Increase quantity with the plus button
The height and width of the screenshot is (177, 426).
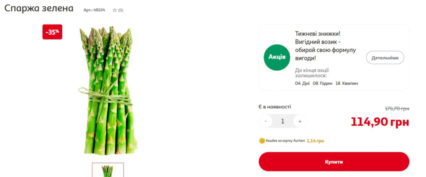(300, 121)
